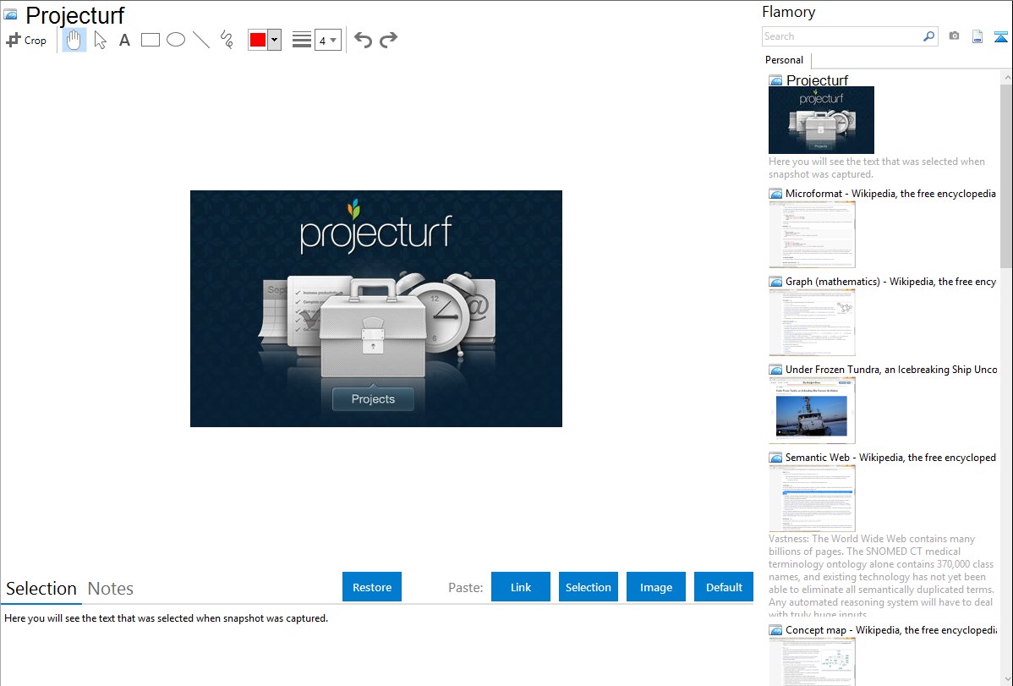This screenshot has height=686, width=1013.
Task: Select the freehand scribble tool
Action: click(227, 40)
